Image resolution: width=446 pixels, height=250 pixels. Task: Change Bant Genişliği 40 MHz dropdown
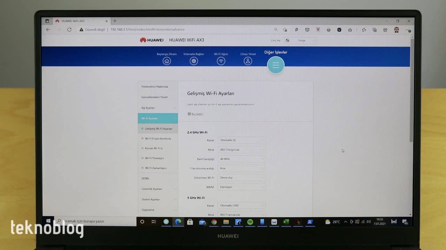[241, 159]
